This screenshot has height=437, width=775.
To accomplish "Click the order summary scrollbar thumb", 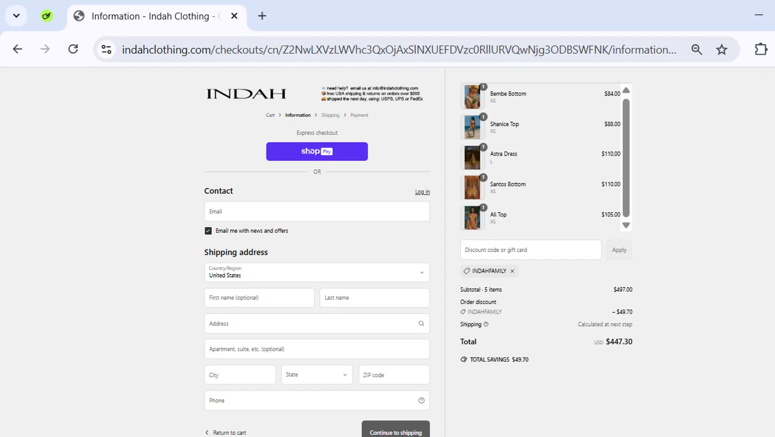I will [x=626, y=158].
